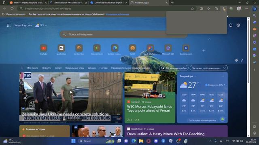Open a new tab with the plus button

172,3
